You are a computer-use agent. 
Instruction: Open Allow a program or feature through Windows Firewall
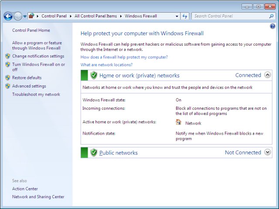click(37, 45)
